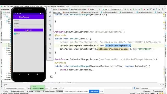The image size is (167, 94).
Task: Click the Logcat search input field
Action: pyautogui.click(x=97, y=88)
